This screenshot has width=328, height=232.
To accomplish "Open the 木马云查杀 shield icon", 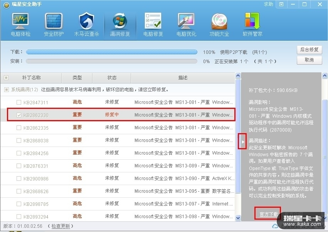I will (x=87, y=25).
